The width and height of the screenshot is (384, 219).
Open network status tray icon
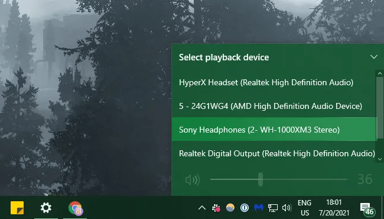click(x=272, y=208)
